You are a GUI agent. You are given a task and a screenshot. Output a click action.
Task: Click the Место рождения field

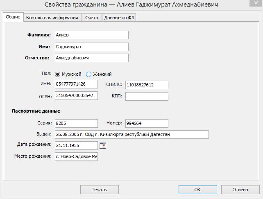76,157
